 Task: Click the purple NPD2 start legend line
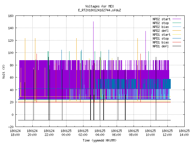177,19
